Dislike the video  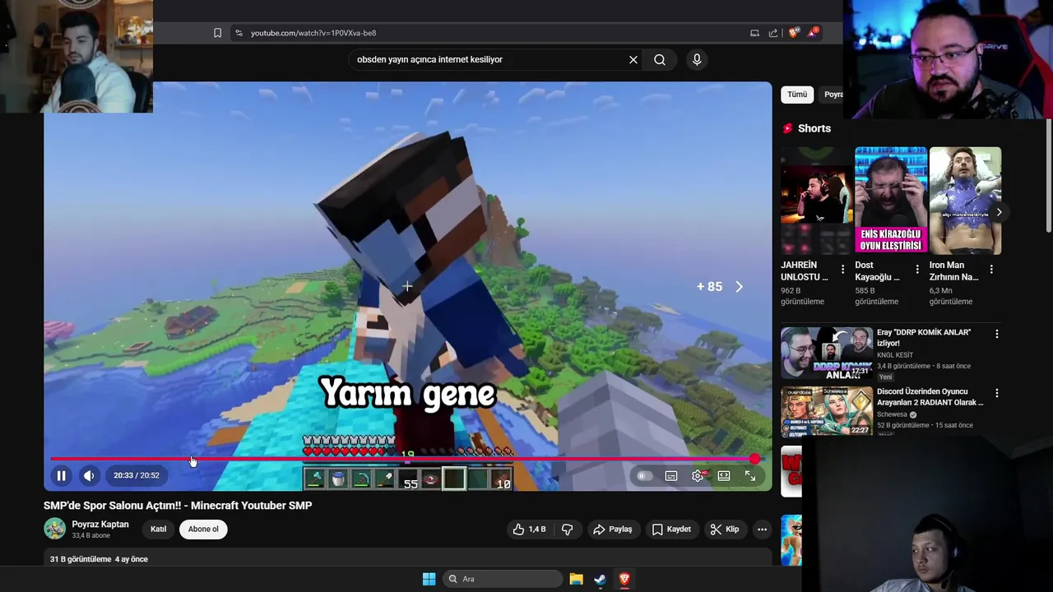click(x=568, y=530)
